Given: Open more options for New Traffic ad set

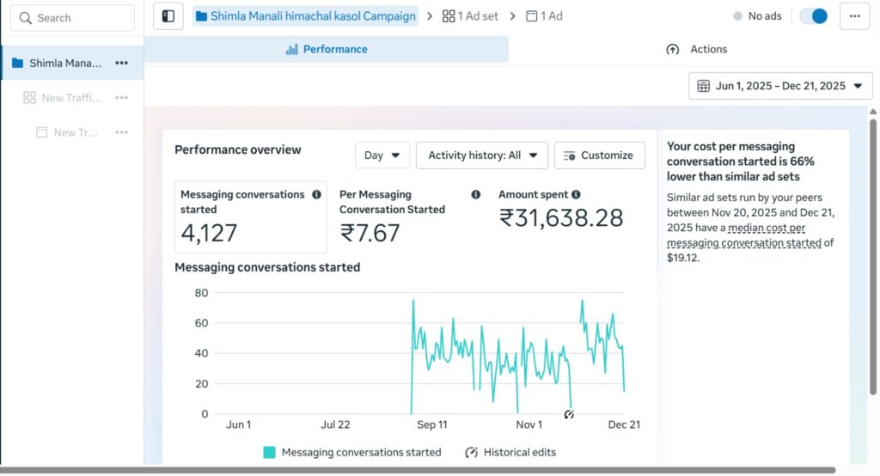Looking at the screenshot, I should [x=122, y=98].
